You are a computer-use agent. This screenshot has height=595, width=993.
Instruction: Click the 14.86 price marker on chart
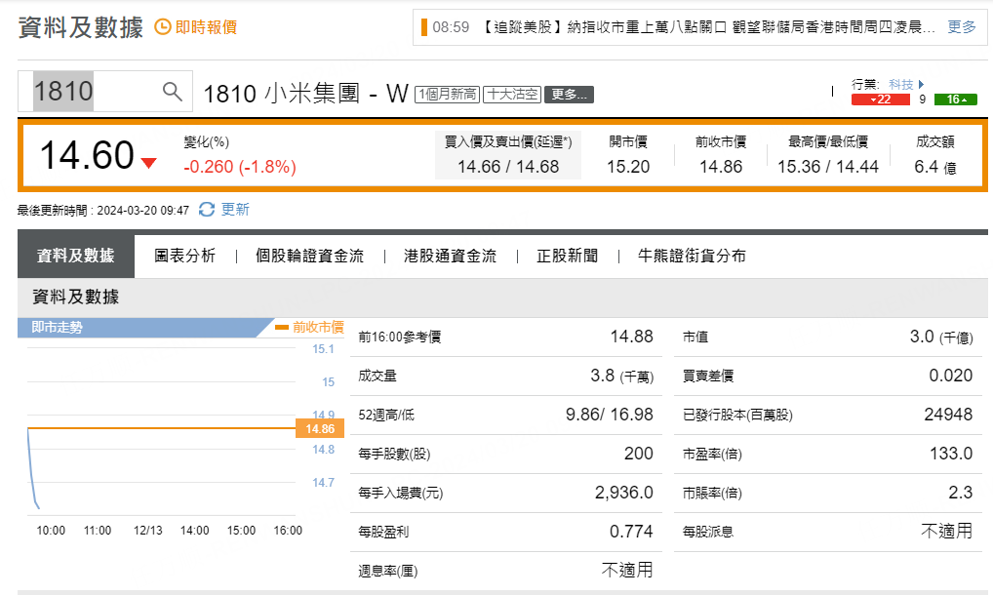point(320,429)
